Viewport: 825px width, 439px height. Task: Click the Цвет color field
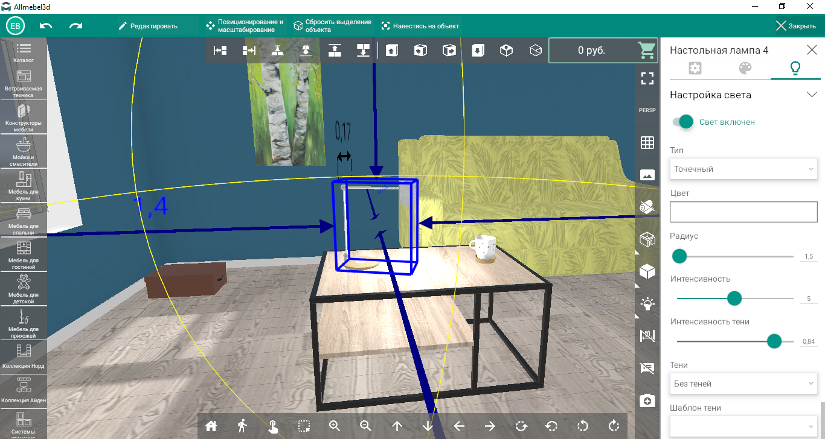coord(743,212)
